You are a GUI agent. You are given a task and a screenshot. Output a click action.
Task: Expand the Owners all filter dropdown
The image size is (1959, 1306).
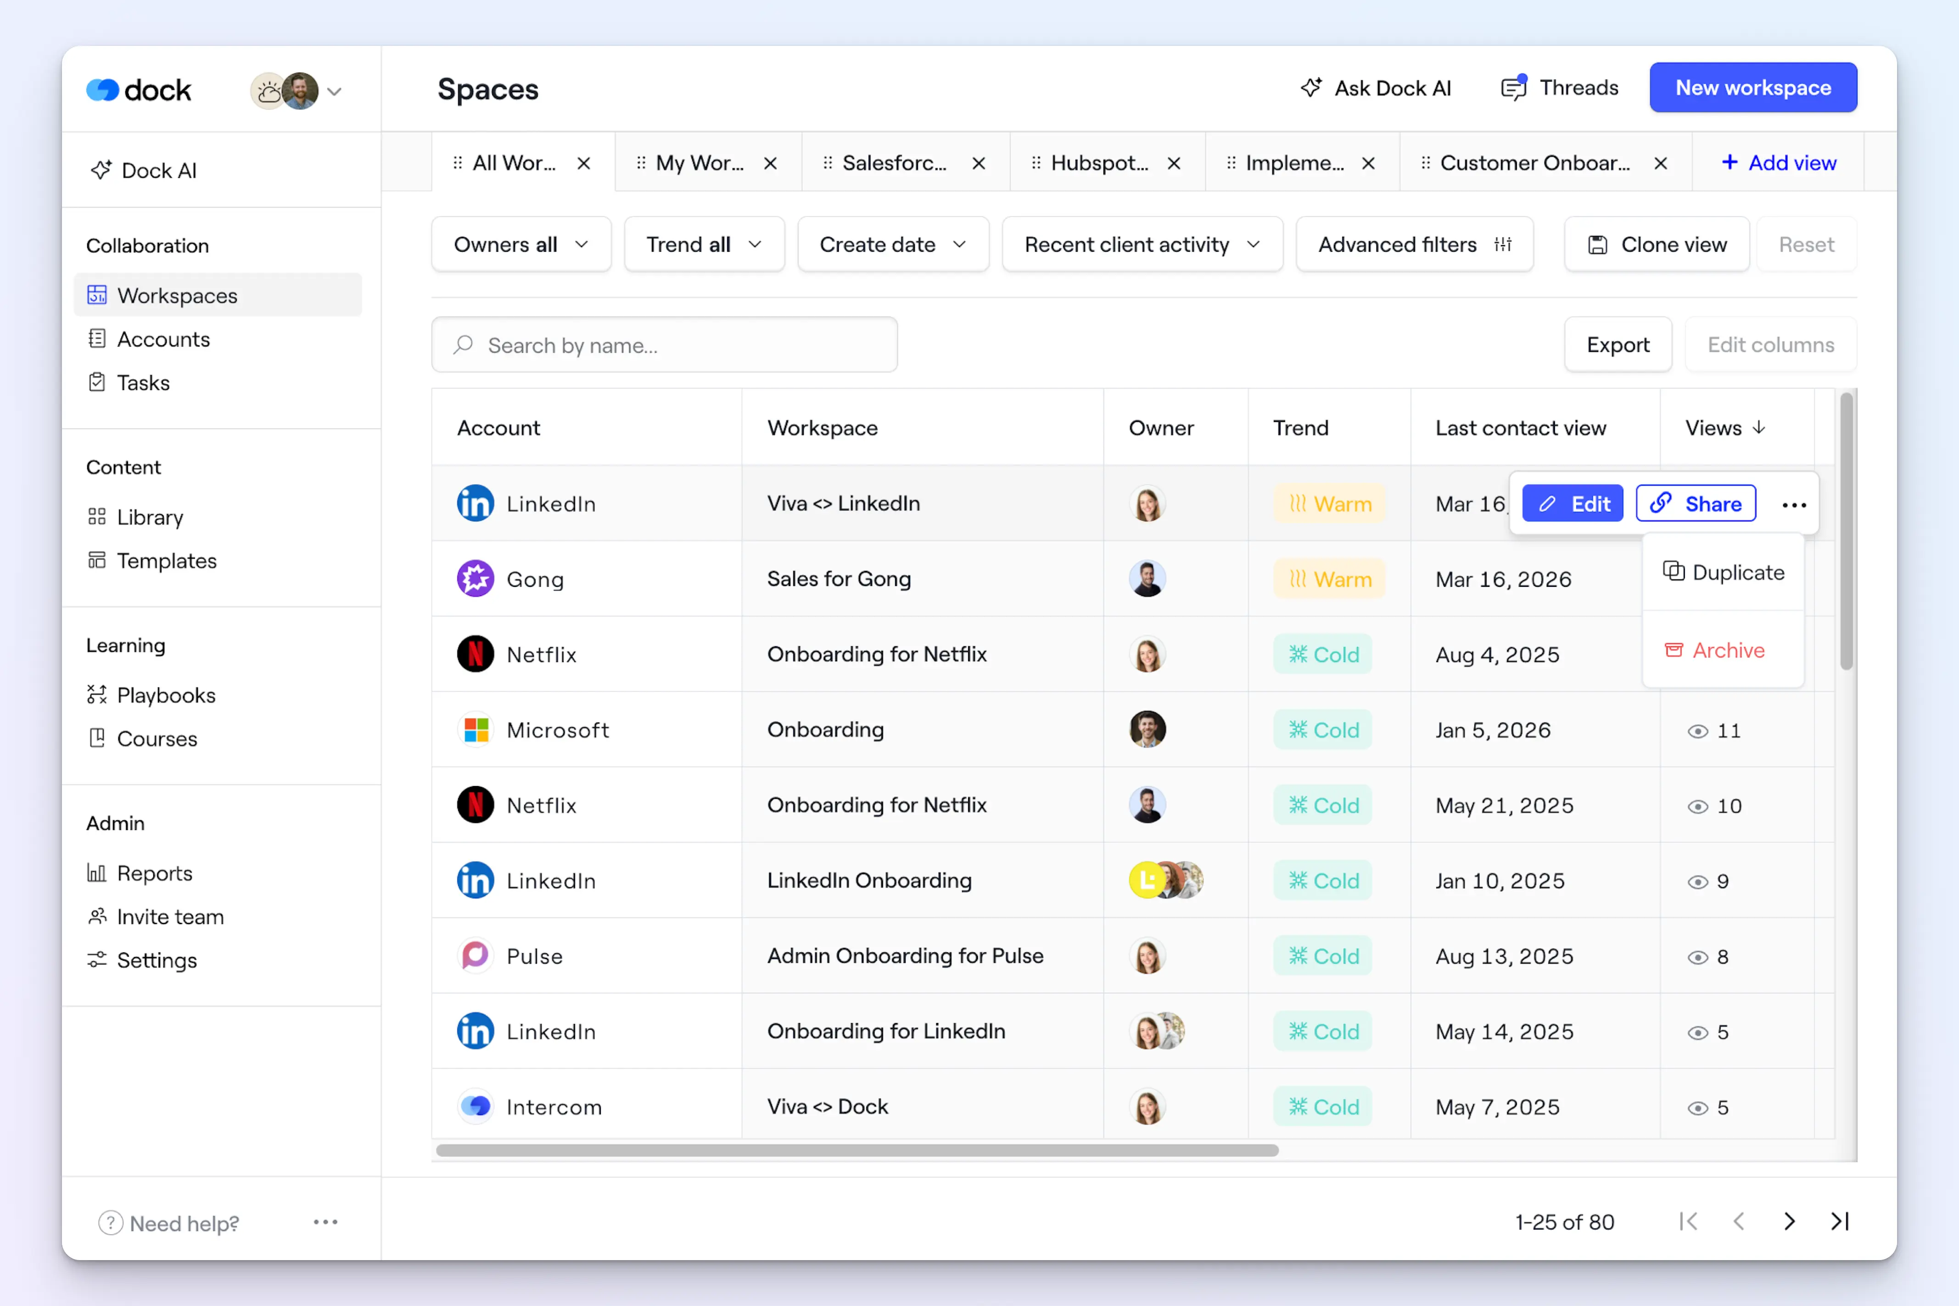coord(521,244)
